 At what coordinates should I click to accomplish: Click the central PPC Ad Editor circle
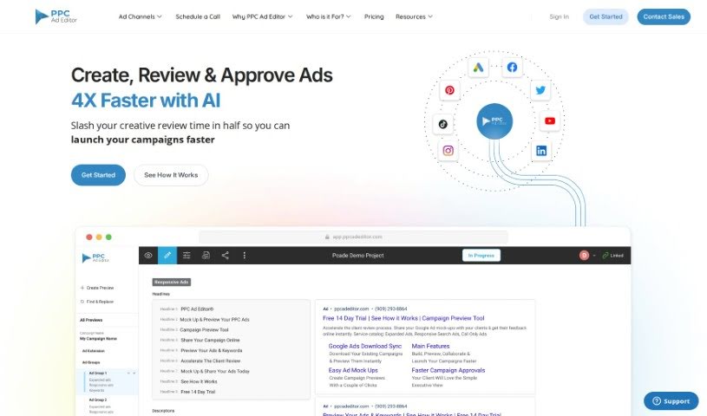[x=494, y=121]
